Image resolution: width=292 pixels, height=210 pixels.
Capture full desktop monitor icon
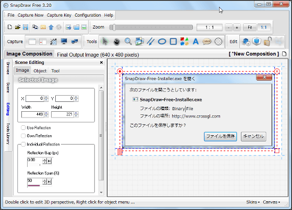(x=64, y=41)
